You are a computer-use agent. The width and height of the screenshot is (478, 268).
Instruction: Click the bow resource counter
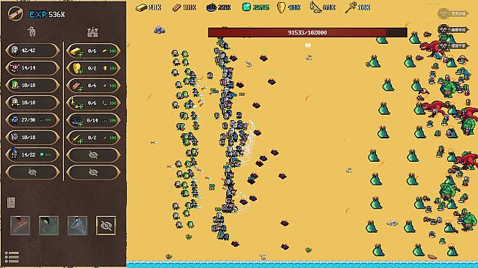coord(322,7)
